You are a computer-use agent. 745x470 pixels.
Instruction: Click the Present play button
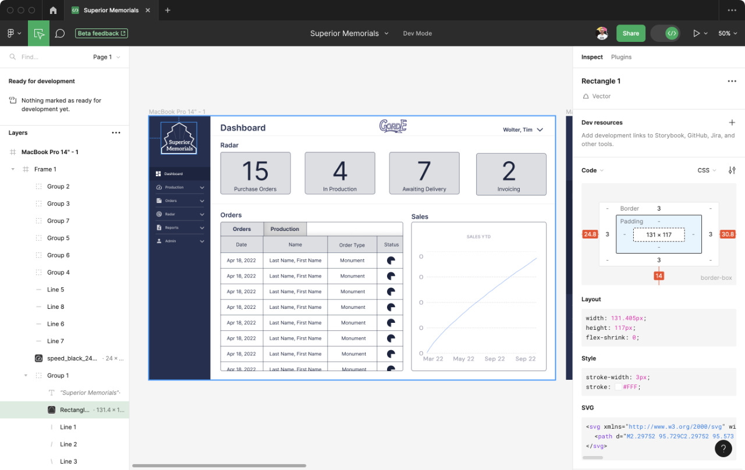point(696,33)
